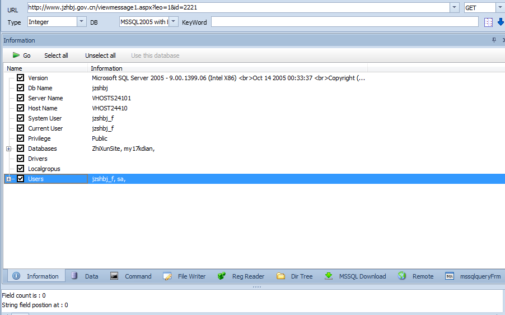
Task: Click inside the URL input field
Action: pyautogui.click(x=239, y=7)
